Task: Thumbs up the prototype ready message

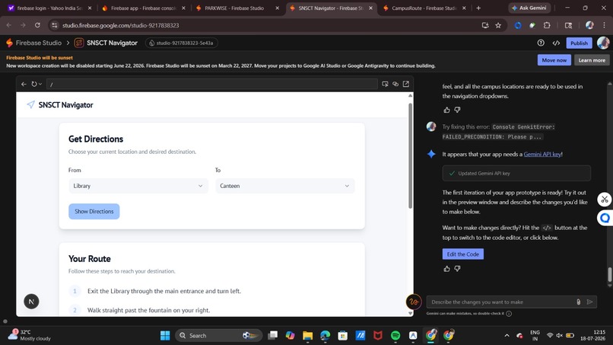Action: 447,269
